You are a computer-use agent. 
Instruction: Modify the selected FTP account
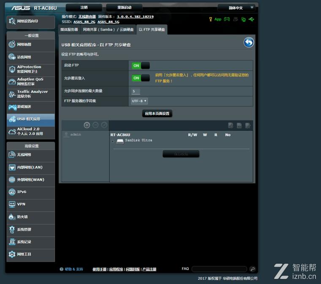coord(104,125)
